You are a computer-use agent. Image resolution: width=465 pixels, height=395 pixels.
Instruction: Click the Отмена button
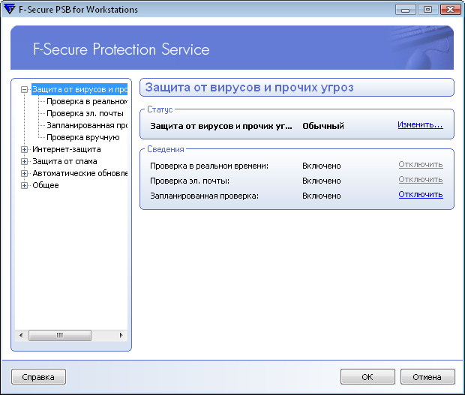(427, 377)
